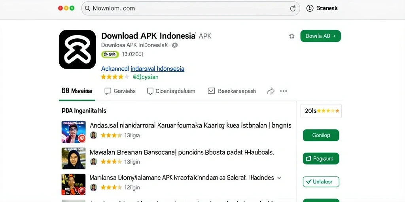Select the 68 Mxeidar tab

(77, 91)
